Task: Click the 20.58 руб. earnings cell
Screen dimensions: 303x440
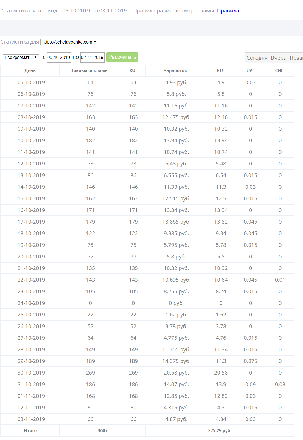Action: point(176,373)
